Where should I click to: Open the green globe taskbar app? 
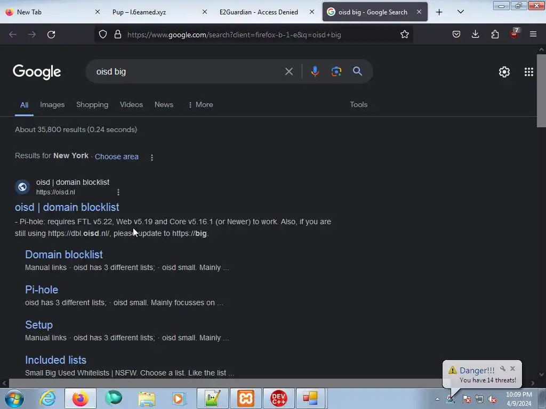tap(114, 398)
